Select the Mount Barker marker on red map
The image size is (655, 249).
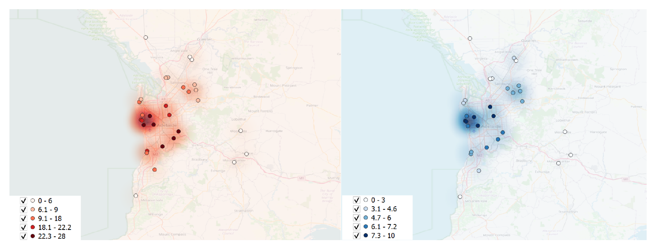(234, 162)
